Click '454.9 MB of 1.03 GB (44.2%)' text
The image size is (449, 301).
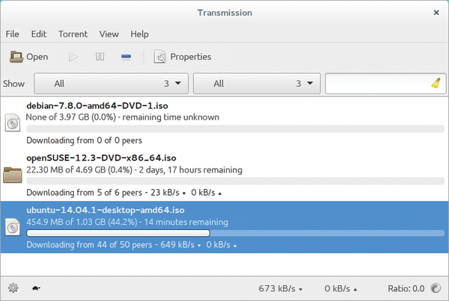pyautogui.click(x=82, y=222)
